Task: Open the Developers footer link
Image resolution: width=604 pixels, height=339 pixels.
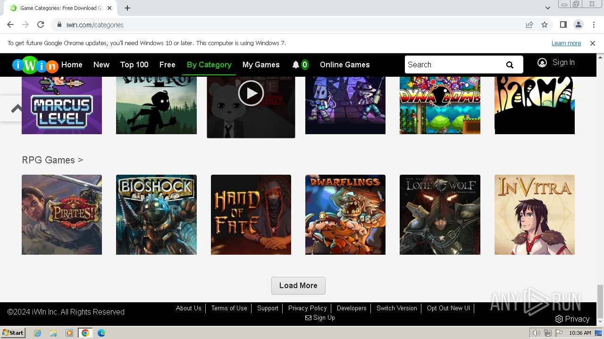Action: [352, 308]
